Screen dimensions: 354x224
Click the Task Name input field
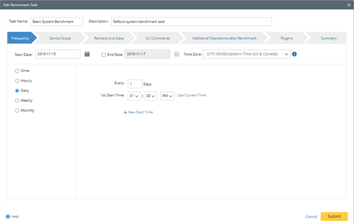pos(57,22)
